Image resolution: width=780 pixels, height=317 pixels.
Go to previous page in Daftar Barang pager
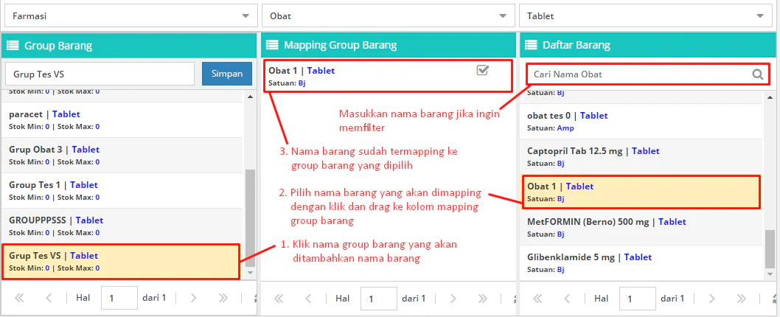tap(567, 299)
